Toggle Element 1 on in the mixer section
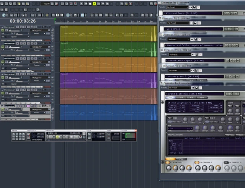The width and height of the screenshot is (245, 188). click(167, 162)
